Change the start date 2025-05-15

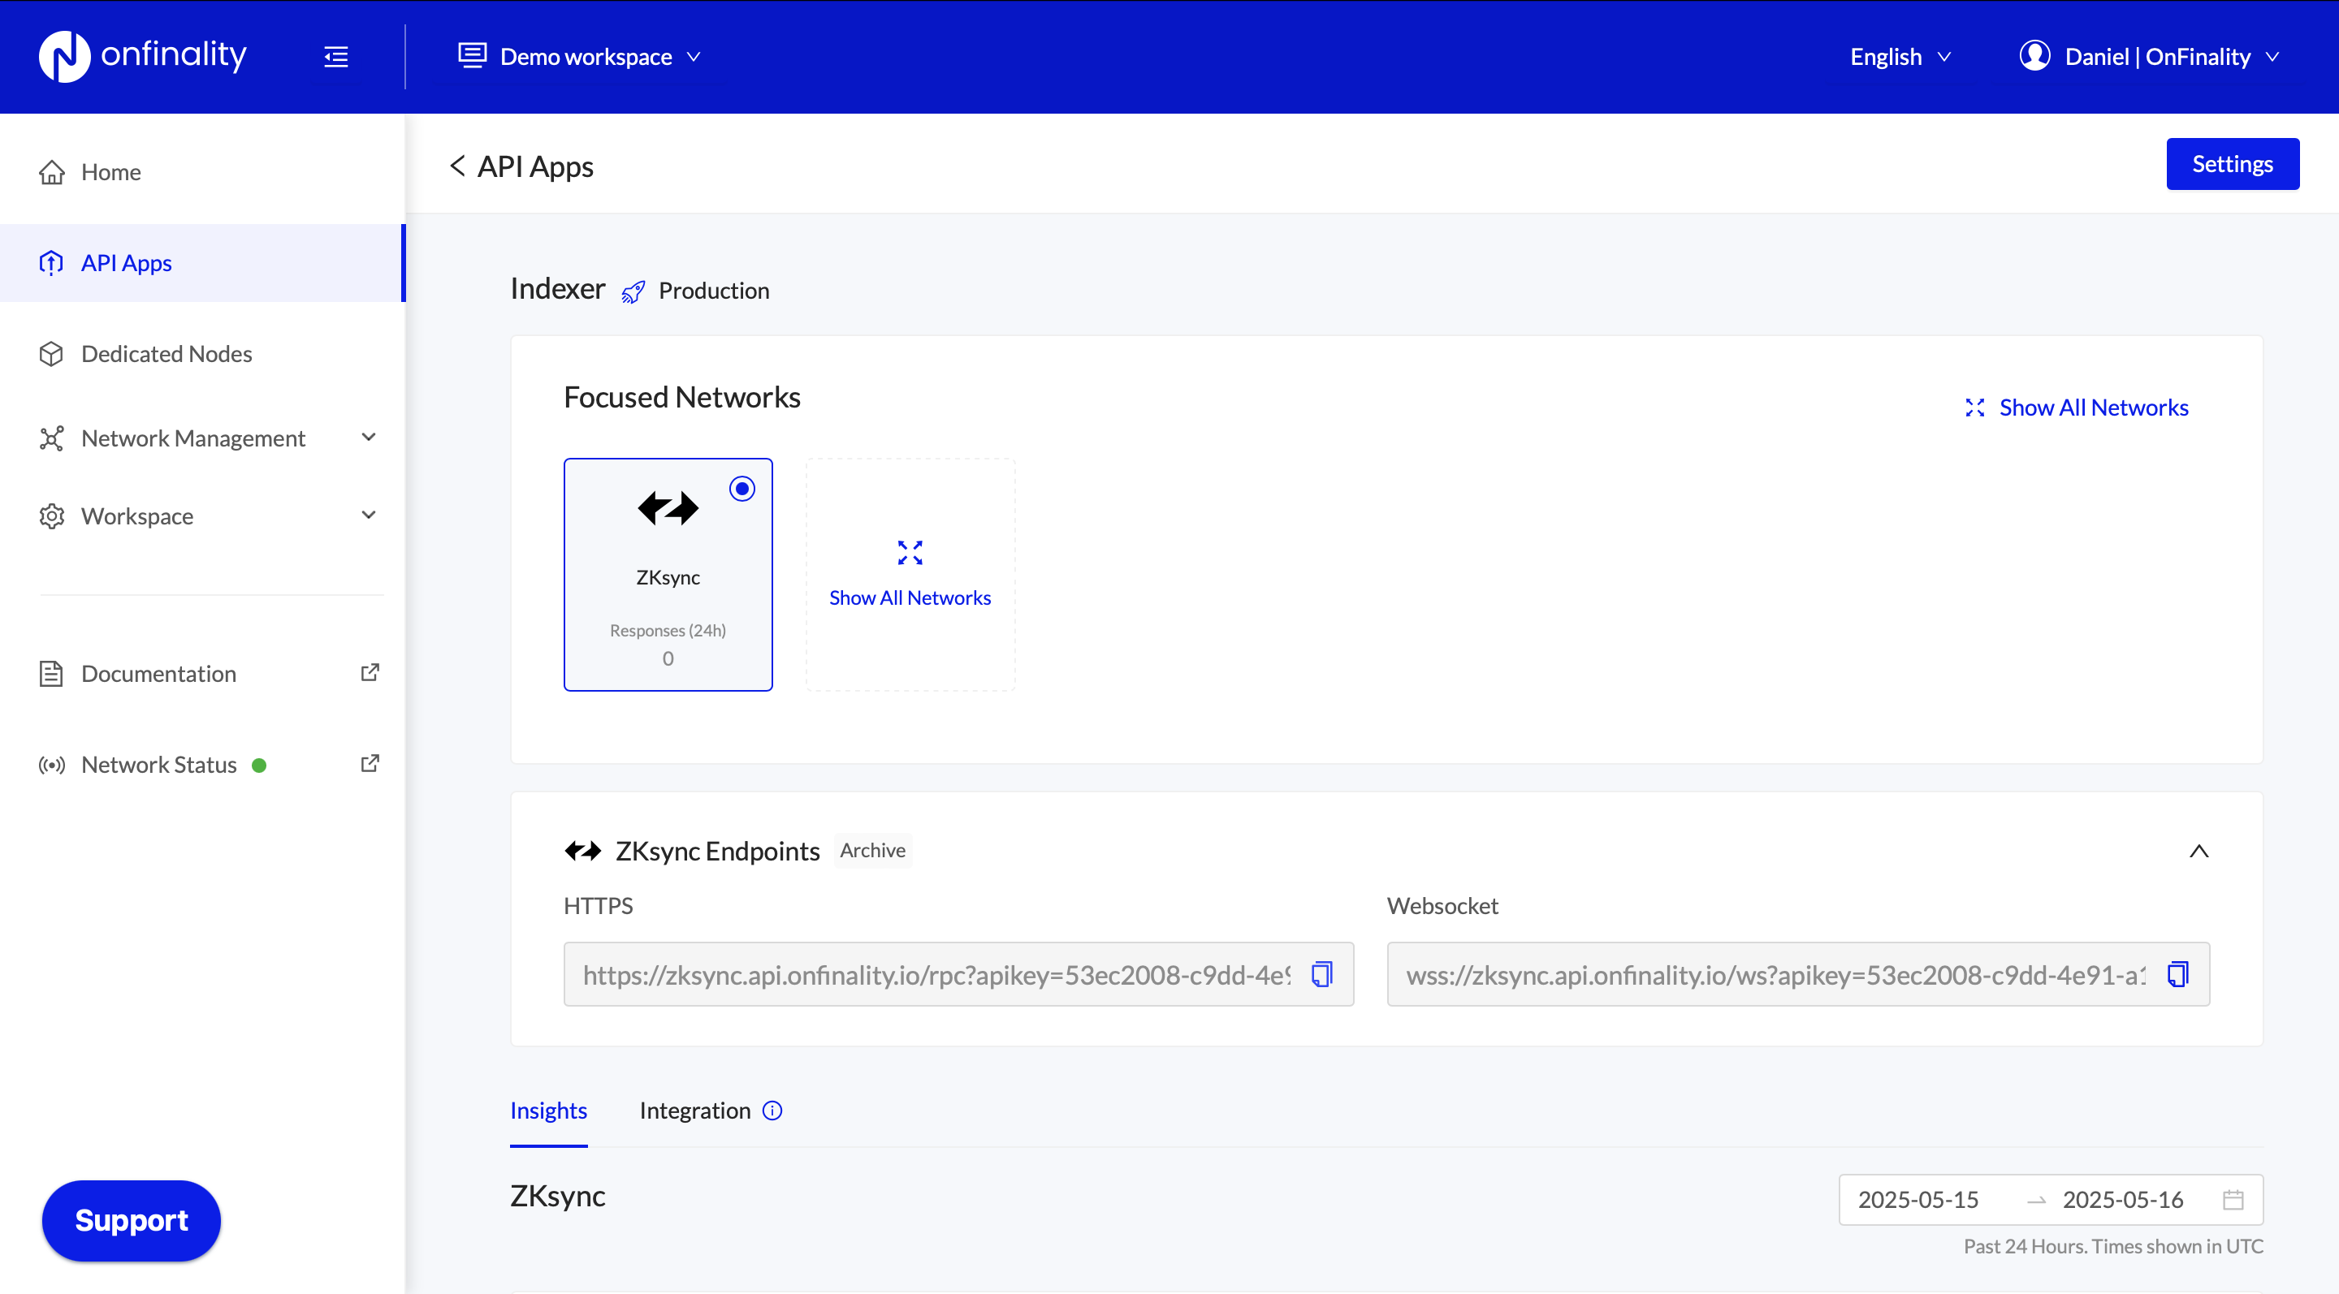(1918, 1199)
